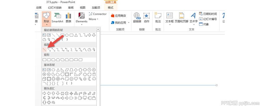This screenshot has height=106, width=260.
Task: Insert a 图表 chart
Action: pyautogui.click(x=68, y=18)
